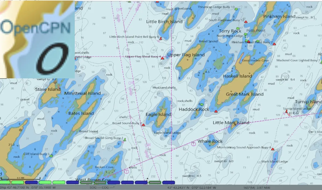Image resolution: width=322 pixels, height=190 pixels.
Task: Click the Thrumcap Ledge Buoy 13 green buoy icon
Action: pyautogui.click(x=236, y=9)
